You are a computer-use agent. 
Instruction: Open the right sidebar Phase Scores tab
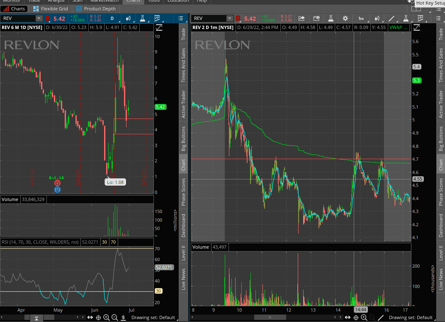click(x=441, y=192)
